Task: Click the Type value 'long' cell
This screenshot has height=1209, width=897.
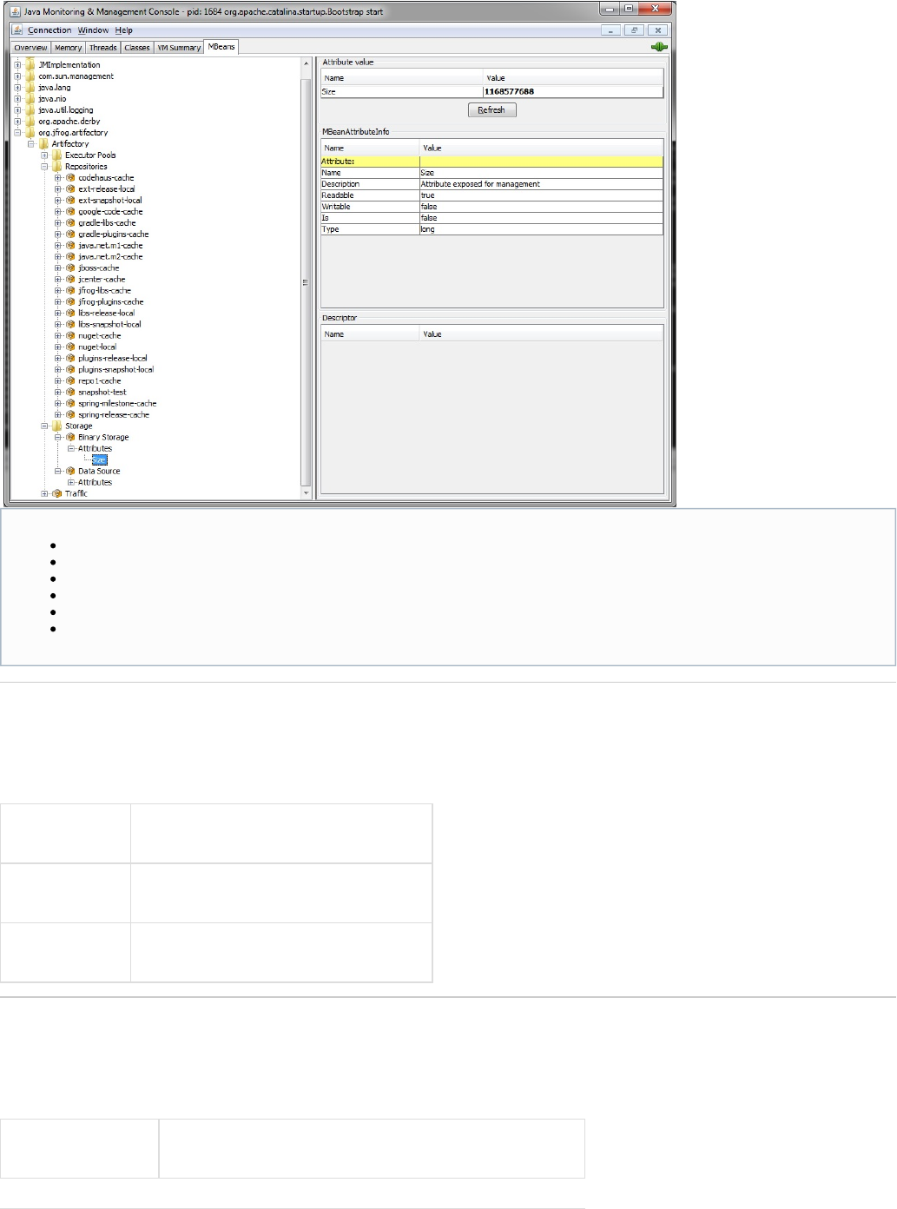Action: (541, 229)
